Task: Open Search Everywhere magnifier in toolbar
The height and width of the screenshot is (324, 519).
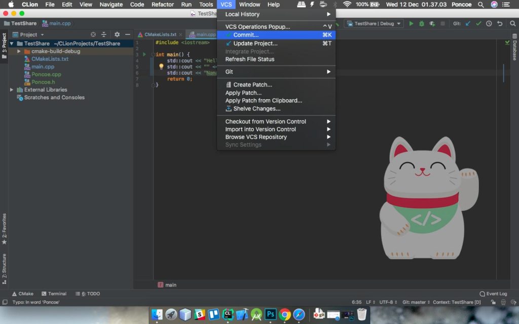Action: pos(512,23)
